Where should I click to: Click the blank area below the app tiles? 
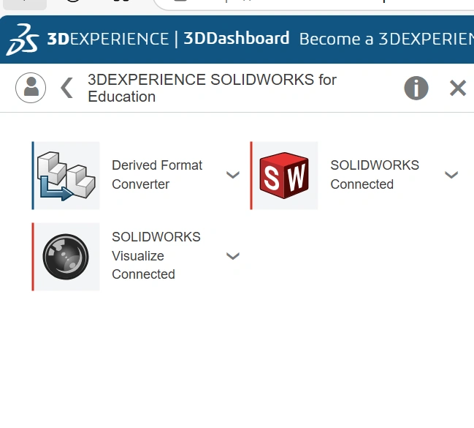pyautogui.click(x=237, y=358)
